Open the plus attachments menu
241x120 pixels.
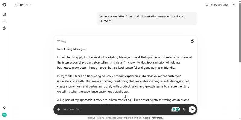(59, 109)
